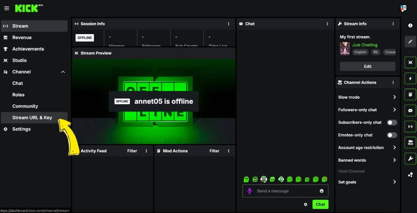This screenshot has width=417, height=213.
Task: Insert the purple headphones emote
Action: click(264, 179)
